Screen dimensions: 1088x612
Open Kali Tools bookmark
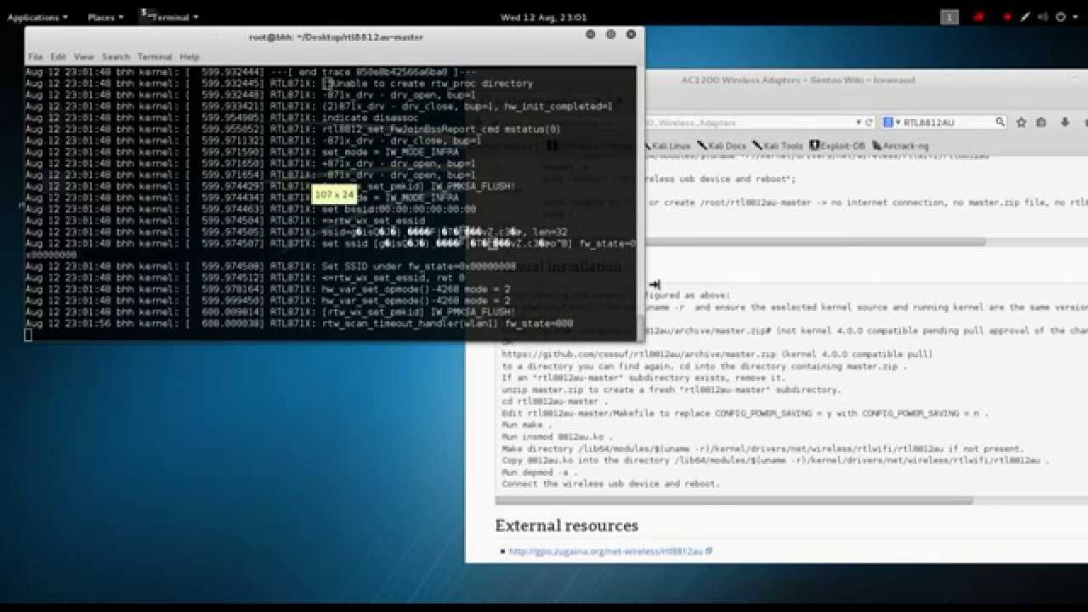778,146
